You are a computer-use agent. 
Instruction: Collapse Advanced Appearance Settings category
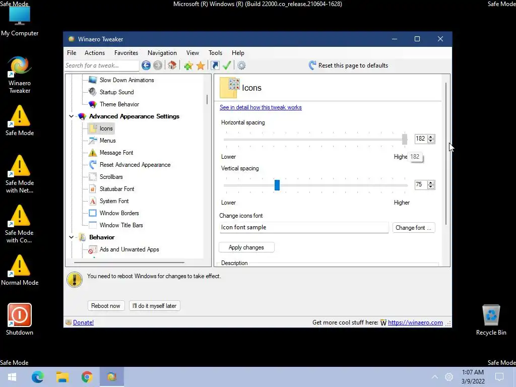(71, 116)
